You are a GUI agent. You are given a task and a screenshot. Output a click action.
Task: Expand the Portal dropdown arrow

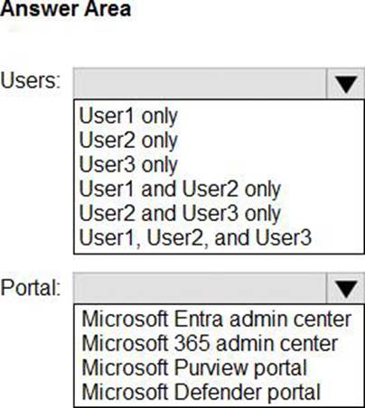(345, 288)
